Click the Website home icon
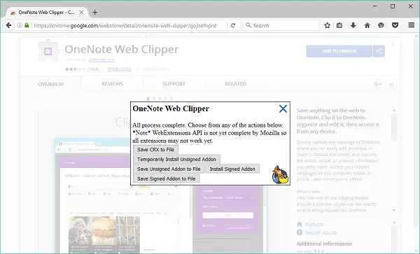Image resolution: width=420 pixels, height=254 pixels. pos(300,225)
